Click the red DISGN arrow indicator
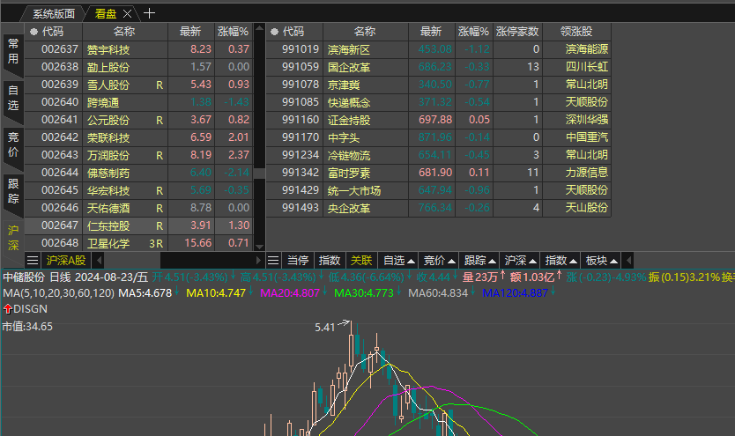This screenshot has height=436, width=735. pyautogui.click(x=8, y=309)
